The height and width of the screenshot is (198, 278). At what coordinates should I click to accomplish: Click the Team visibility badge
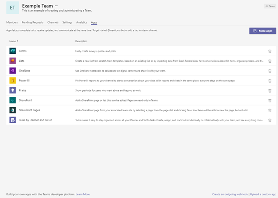270,6
